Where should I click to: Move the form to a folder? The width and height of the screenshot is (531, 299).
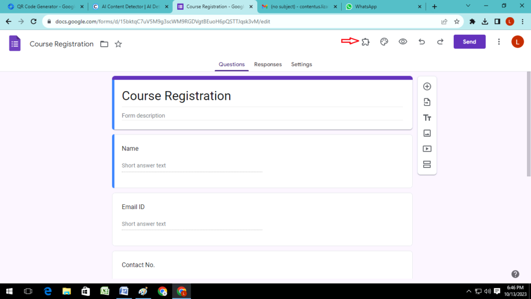click(104, 44)
